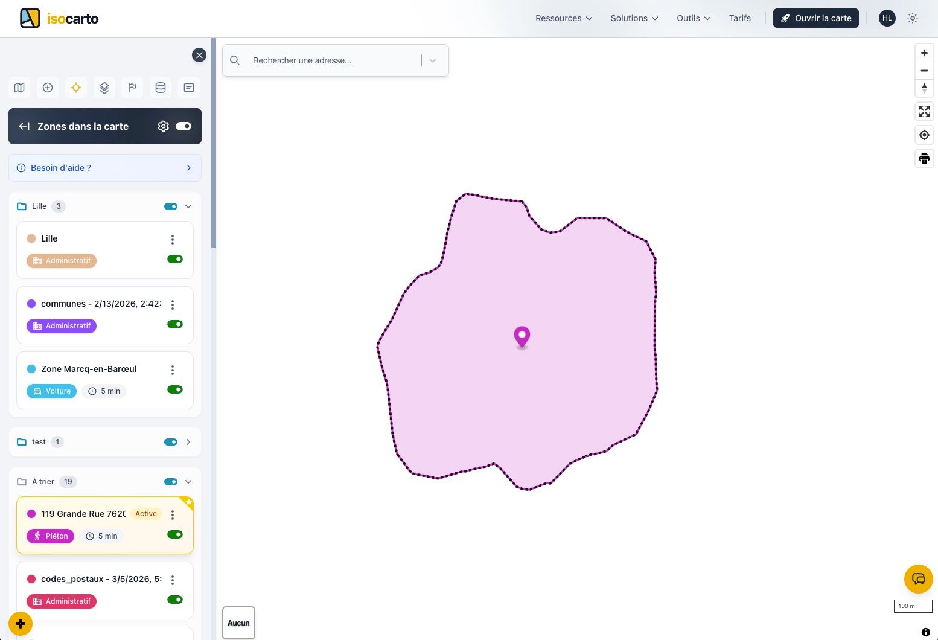Open the flag icon panel
Image resolution: width=938 pixels, height=640 pixels.
click(x=132, y=88)
